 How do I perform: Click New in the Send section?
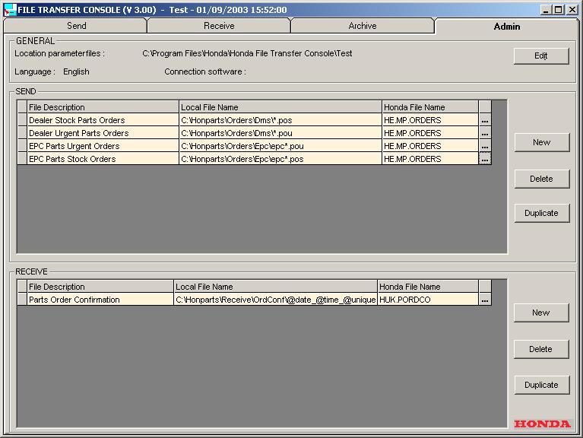542,142
